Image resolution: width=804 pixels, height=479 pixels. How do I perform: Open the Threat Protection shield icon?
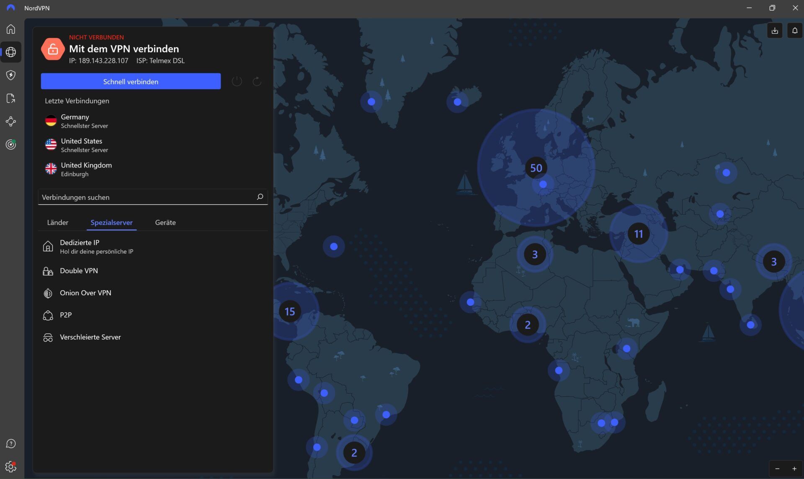(x=11, y=75)
